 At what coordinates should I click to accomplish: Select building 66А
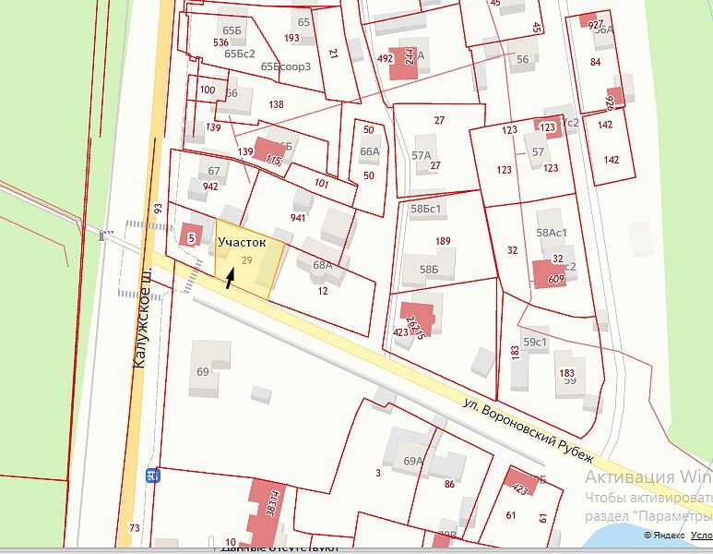[x=369, y=151]
